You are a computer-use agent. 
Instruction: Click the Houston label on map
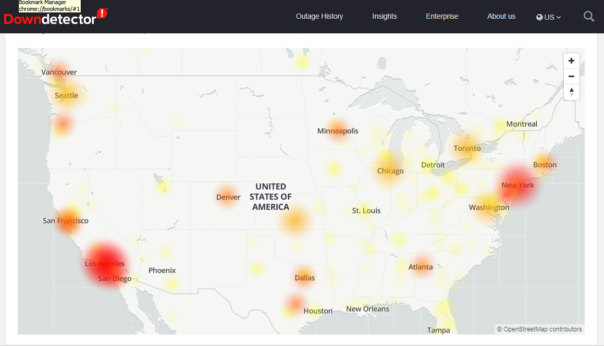point(318,311)
